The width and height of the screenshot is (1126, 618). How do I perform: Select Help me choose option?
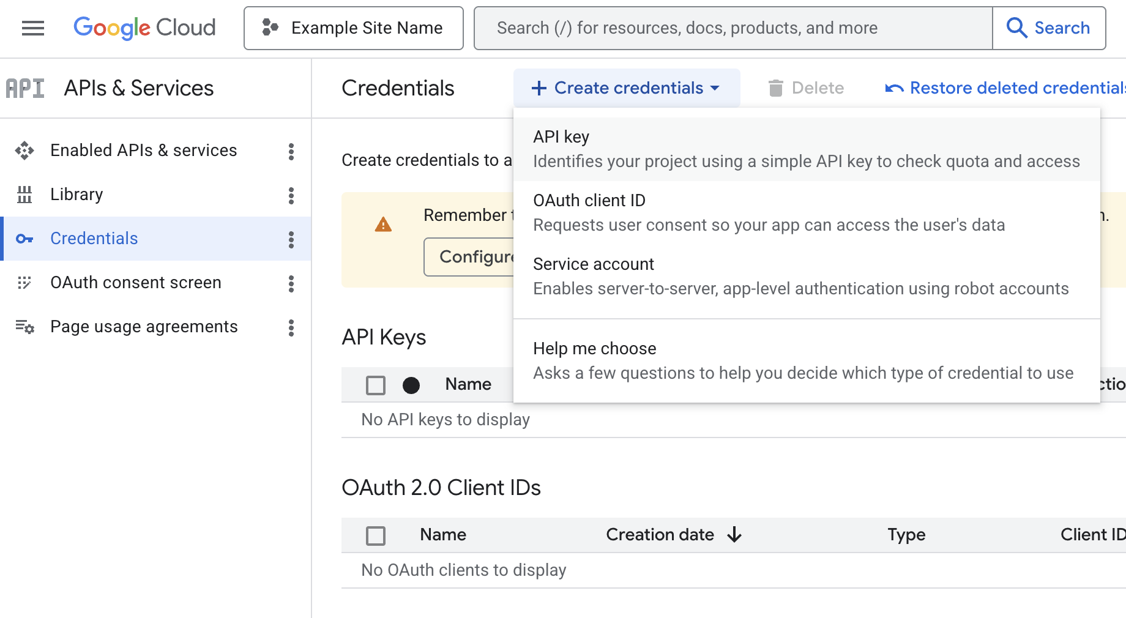[x=807, y=360]
